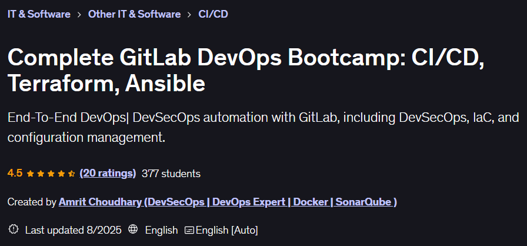This screenshot has height=246, width=527.
Task: Click the last updated alert badge icon
Action: click(13, 230)
